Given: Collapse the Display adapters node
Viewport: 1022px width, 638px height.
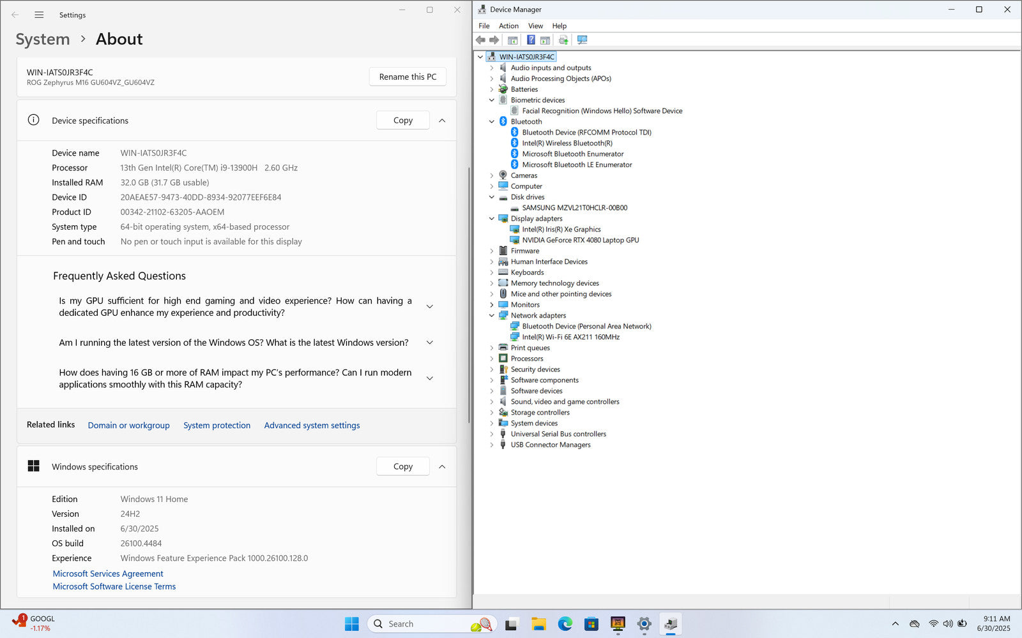Looking at the screenshot, I should pyautogui.click(x=492, y=218).
